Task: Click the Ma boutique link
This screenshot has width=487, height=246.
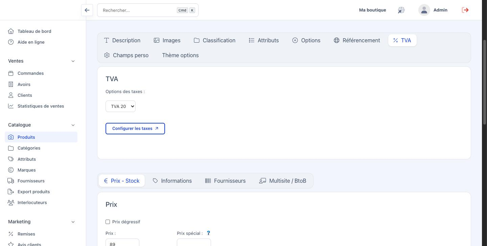Action: tap(372, 10)
